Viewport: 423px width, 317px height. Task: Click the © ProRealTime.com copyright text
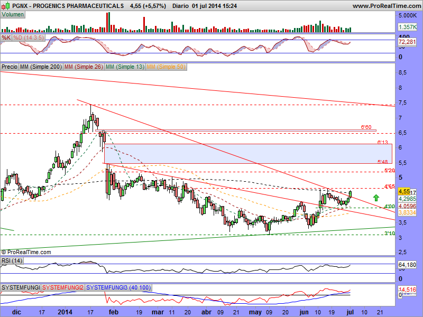tap(26, 253)
